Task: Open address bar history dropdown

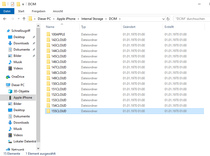Action: click(x=163, y=19)
